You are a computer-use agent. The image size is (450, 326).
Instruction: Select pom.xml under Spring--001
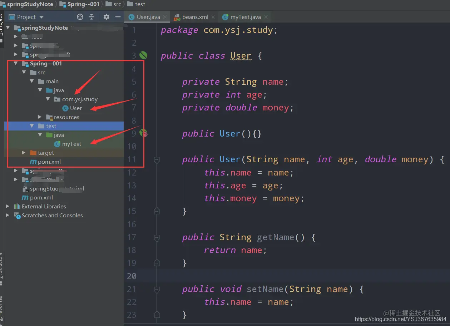pos(49,162)
